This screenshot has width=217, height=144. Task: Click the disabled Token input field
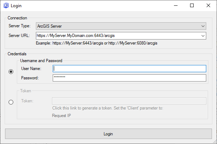(129, 101)
